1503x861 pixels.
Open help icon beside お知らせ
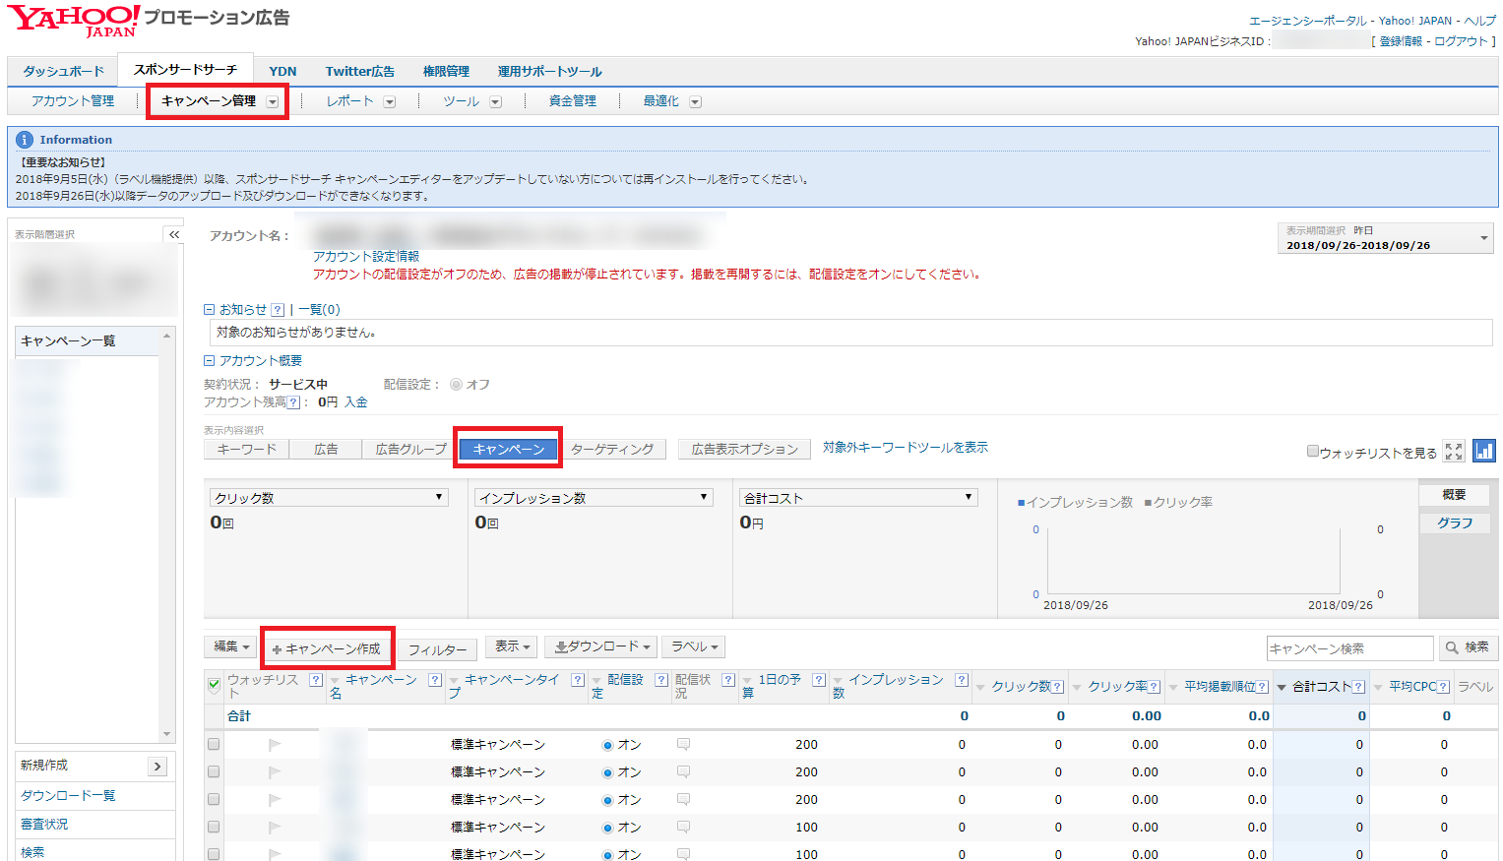(278, 310)
